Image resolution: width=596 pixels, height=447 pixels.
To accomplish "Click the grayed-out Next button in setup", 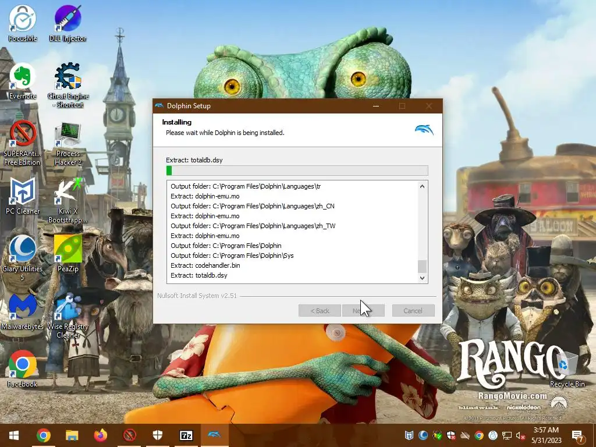I will tap(363, 311).
